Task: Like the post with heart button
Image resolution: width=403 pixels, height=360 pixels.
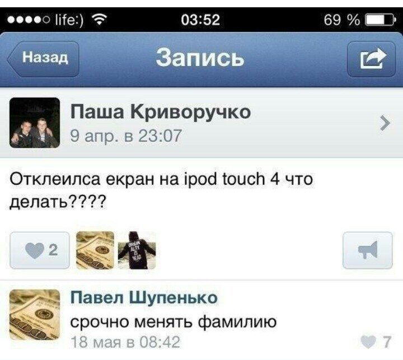Action: pos(40,250)
